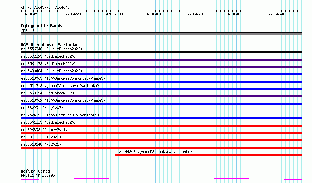Select the blue nsv4524313 variant bar
Image resolution: width=312 pixels, height=183 pixels.
161,89
